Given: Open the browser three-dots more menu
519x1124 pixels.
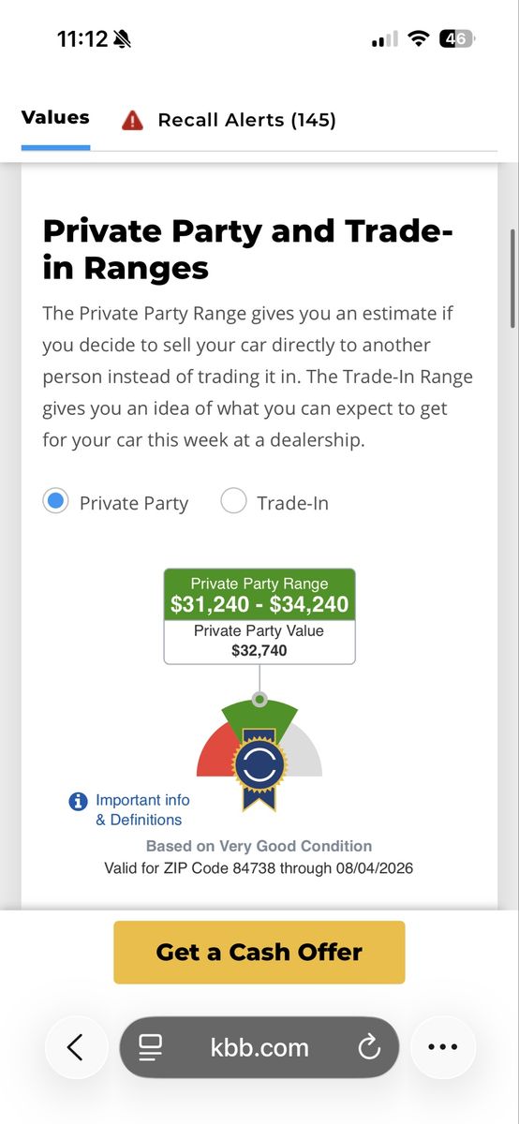Looking at the screenshot, I should click(x=442, y=1046).
